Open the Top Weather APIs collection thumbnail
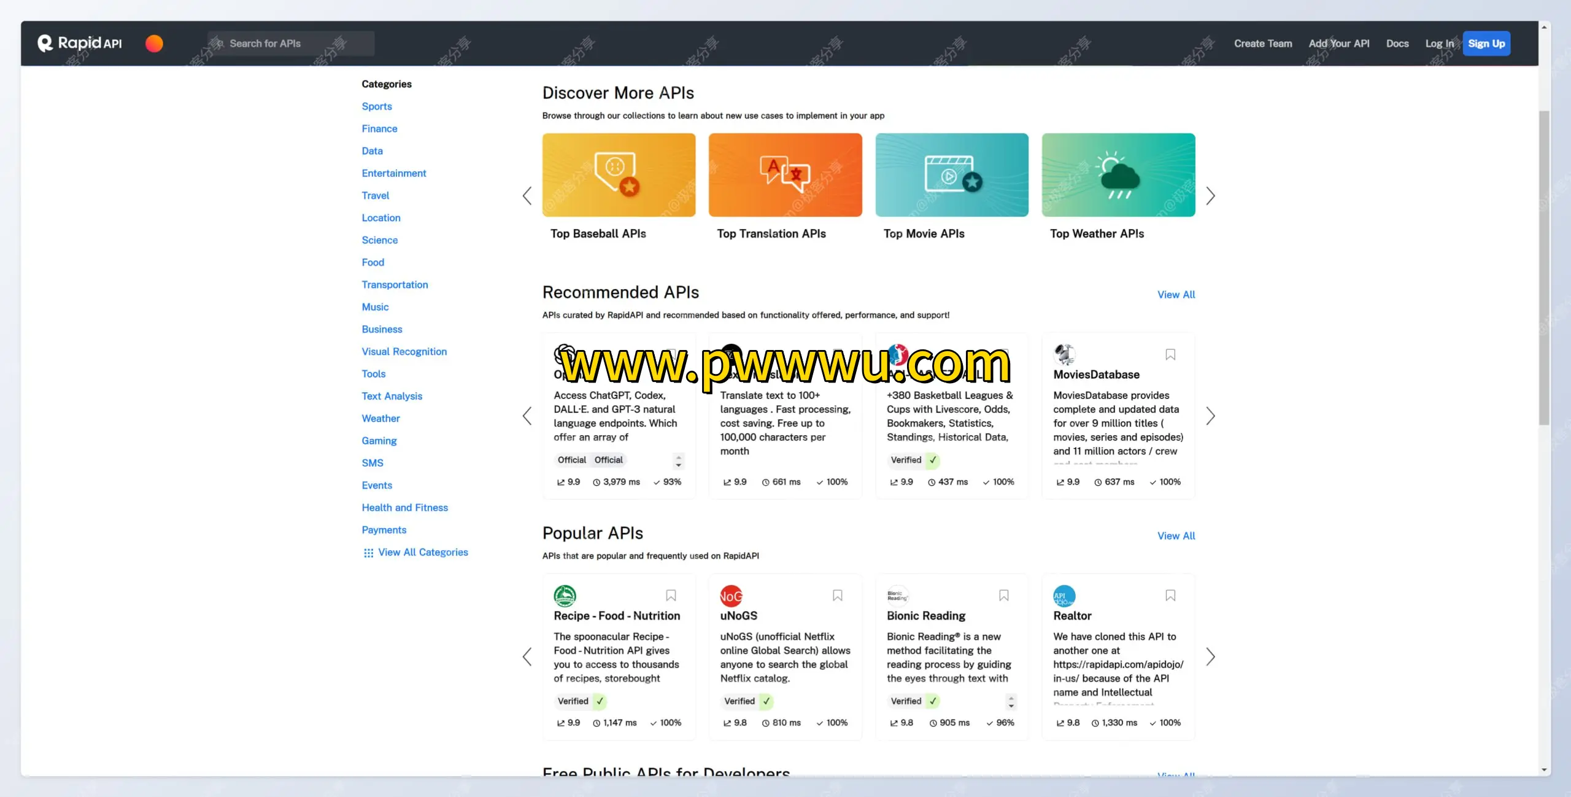This screenshot has width=1571, height=797. coord(1118,175)
